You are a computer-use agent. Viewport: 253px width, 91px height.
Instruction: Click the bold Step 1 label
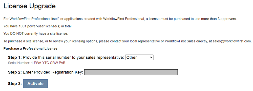tap(15, 58)
